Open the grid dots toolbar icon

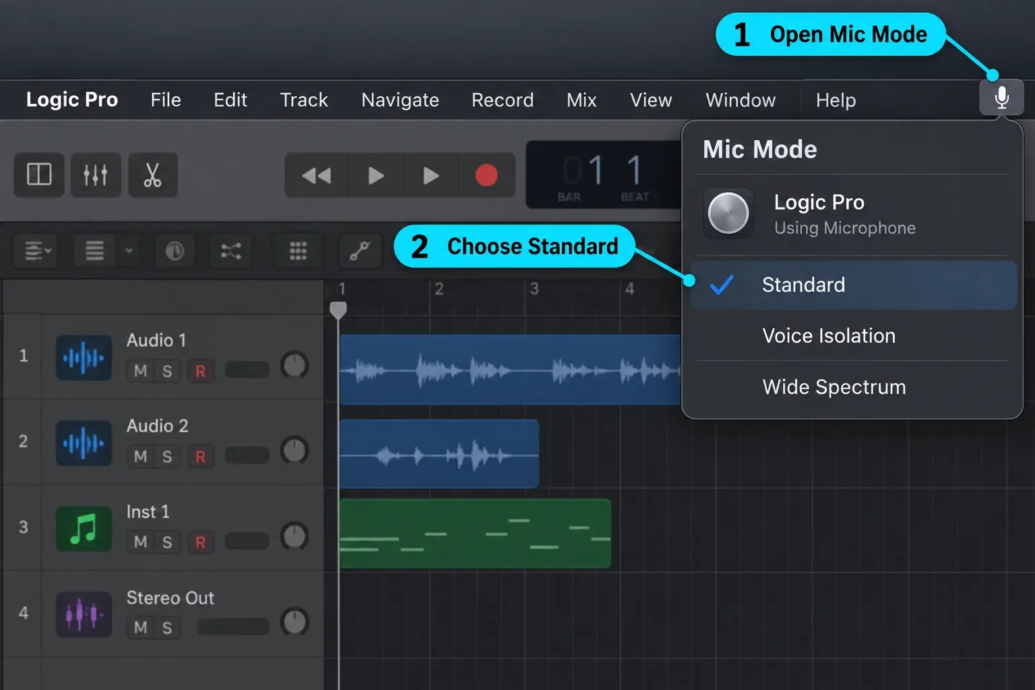(298, 251)
